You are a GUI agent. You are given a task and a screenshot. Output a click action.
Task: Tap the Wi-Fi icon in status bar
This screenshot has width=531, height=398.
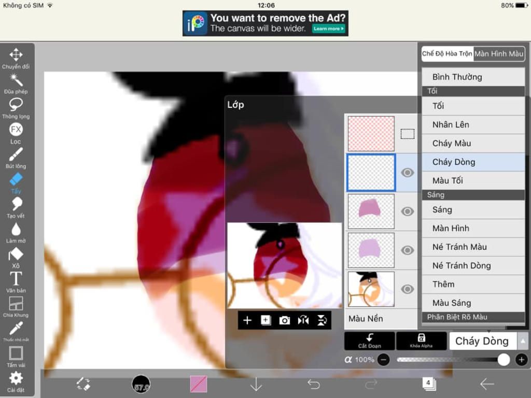(x=50, y=5)
